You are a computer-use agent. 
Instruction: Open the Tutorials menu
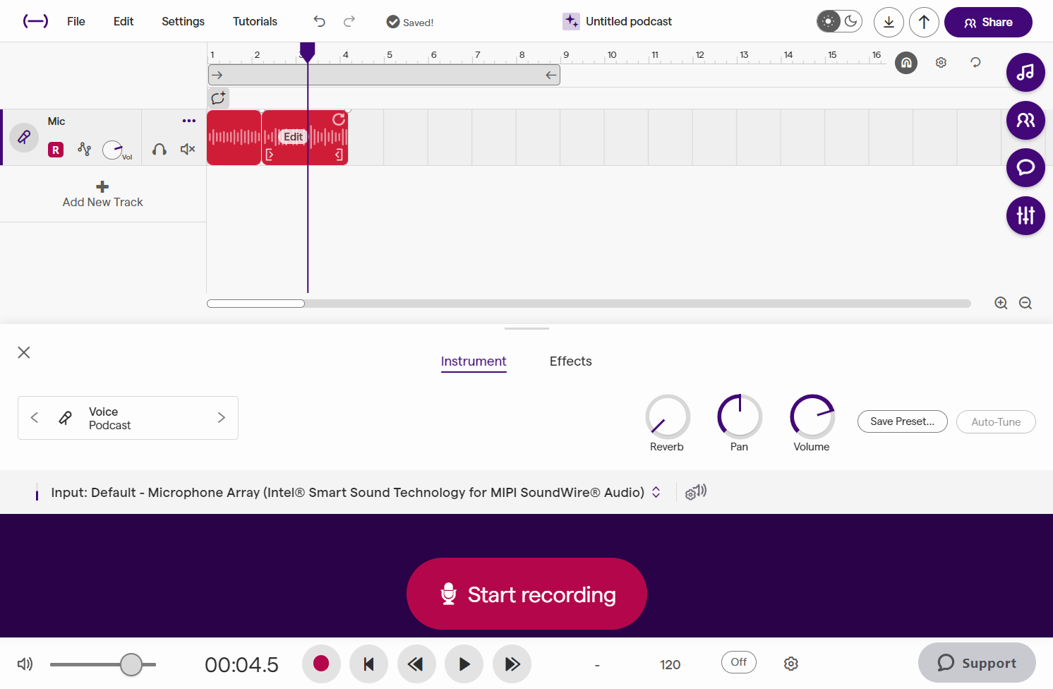[x=255, y=21]
